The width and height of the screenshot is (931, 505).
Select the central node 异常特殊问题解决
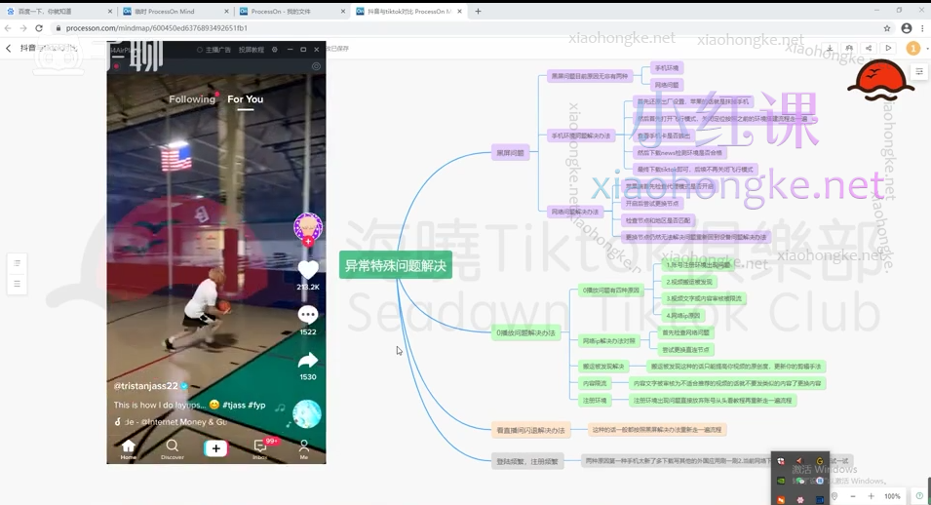pos(396,265)
